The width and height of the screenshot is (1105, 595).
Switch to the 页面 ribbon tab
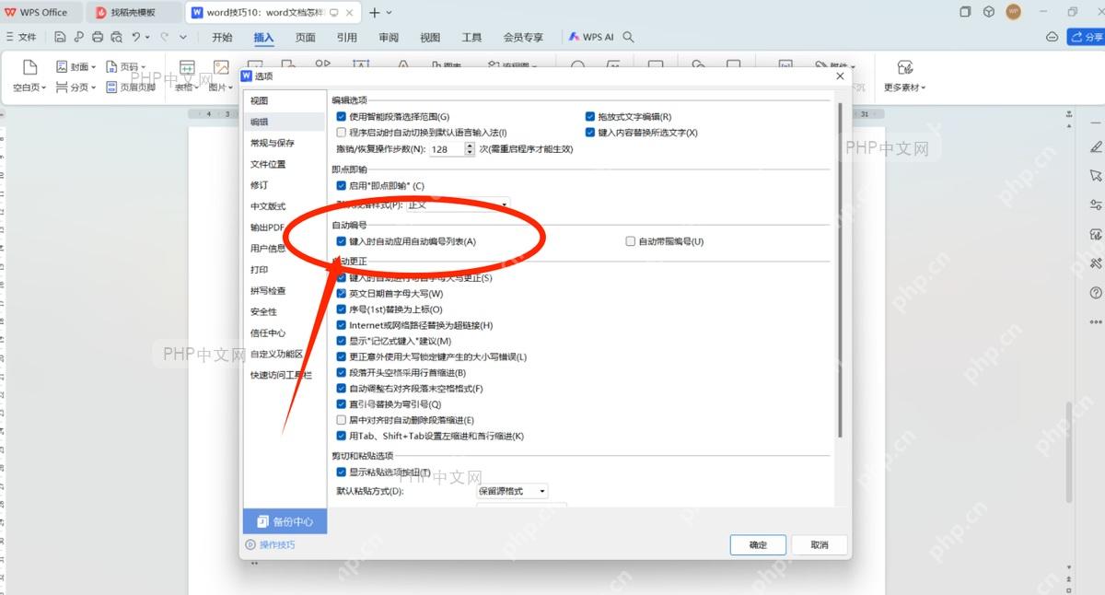[306, 37]
